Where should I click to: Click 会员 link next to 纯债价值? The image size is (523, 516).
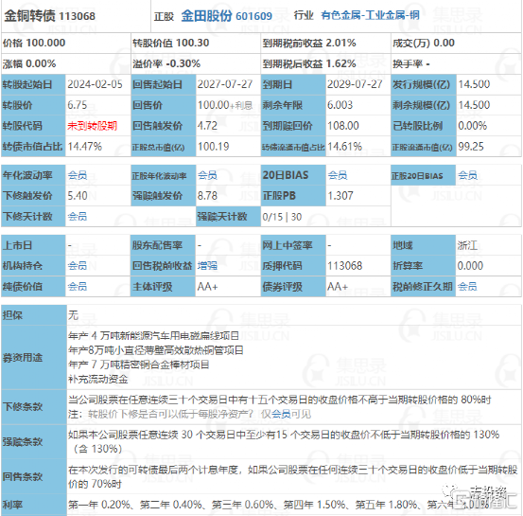coord(78,287)
